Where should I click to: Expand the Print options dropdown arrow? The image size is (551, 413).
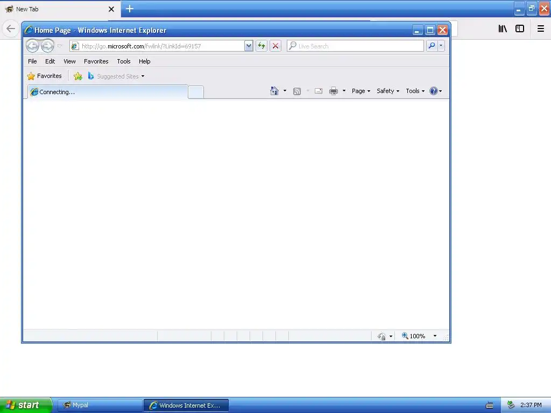tap(344, 91)
